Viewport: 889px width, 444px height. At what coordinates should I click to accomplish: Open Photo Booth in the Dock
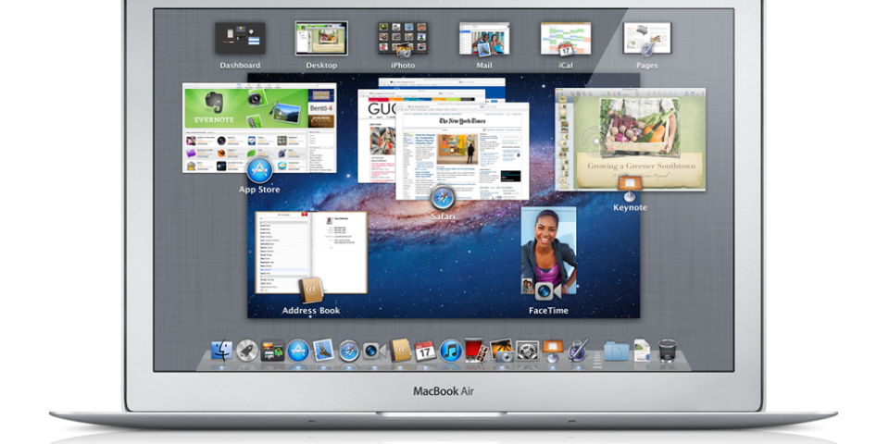point(477,351)
